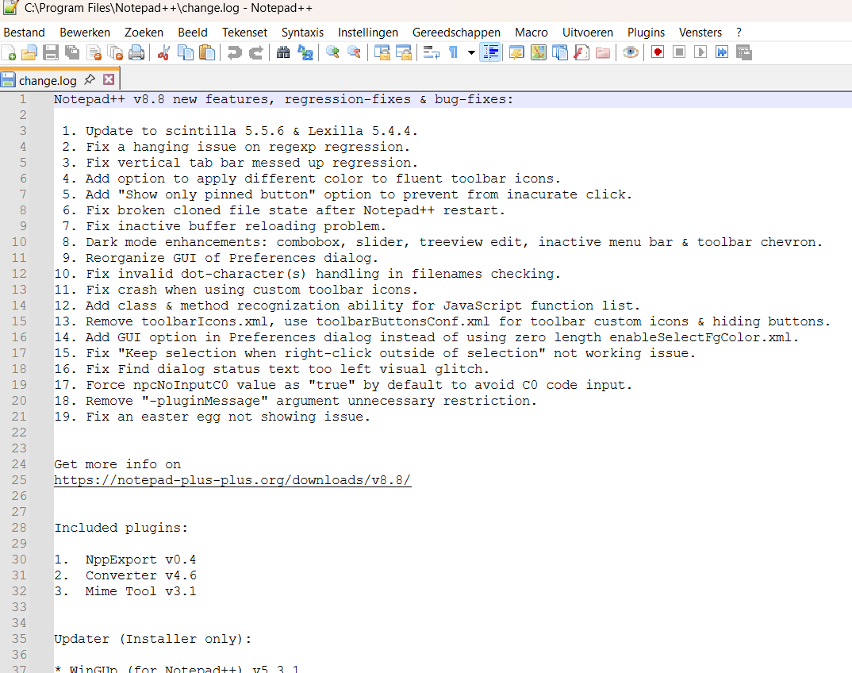Viewport: 852px width, 673px height.
Task: Start macro recording red dot button
Action: pos(658,52)
